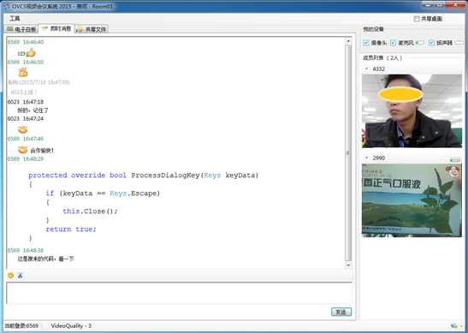Click the 发送 send button
The height and width of the screenshot is (333, 468).
coord(341,312)
